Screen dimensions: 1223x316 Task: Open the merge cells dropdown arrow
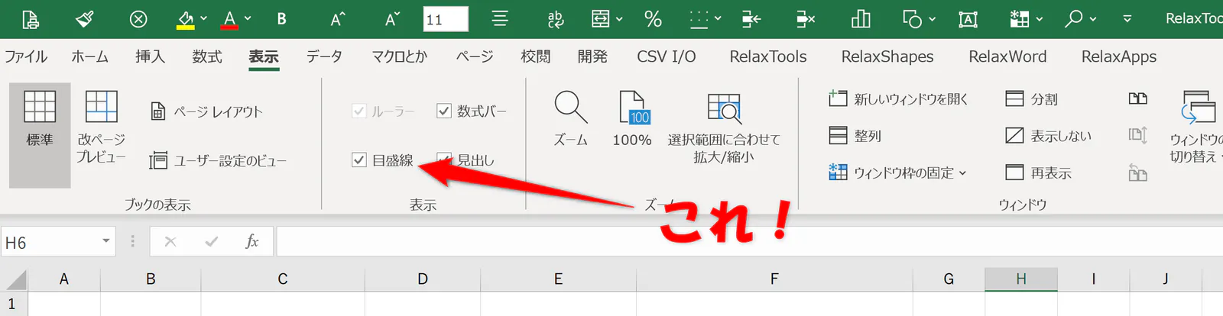click(x=619, y=18)
